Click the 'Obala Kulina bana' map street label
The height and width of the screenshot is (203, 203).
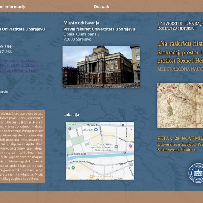pos(77,154)
